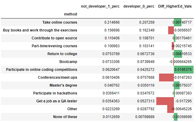Click the difference value 0.00170461
Viewport: 196px width, 122px height.
[182, 38]
